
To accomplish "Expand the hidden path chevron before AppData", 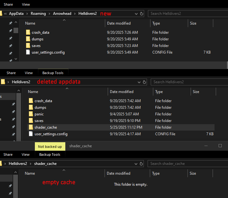I will [5, 14].
